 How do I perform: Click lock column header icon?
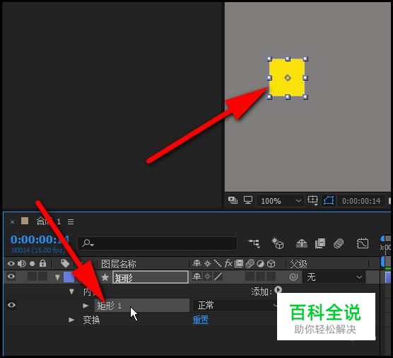(x=43, y=263)
